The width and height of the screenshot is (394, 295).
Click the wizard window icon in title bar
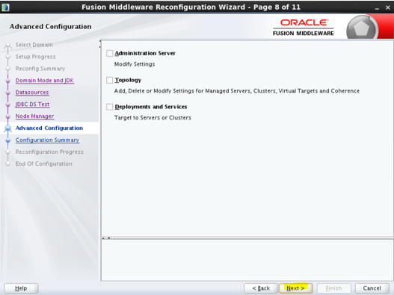pyautogui.click(x=5, y=7)
